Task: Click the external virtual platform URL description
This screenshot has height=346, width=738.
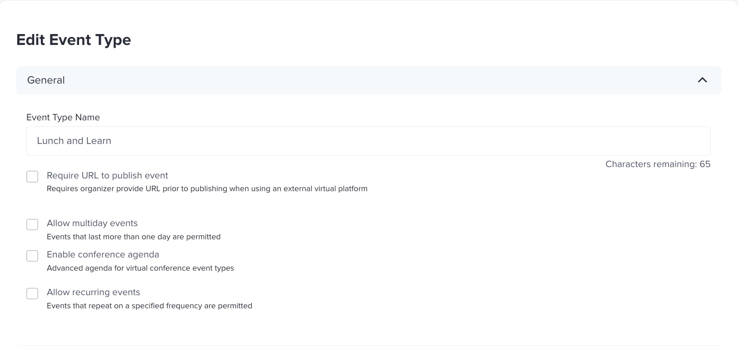Action: coord(207,189)
